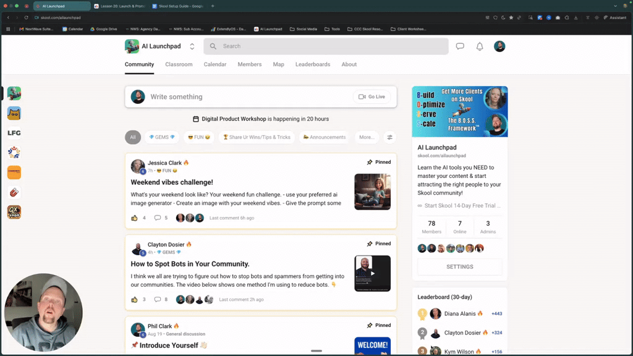Open Diana Alanis on the leaderboard

(460, 313)
